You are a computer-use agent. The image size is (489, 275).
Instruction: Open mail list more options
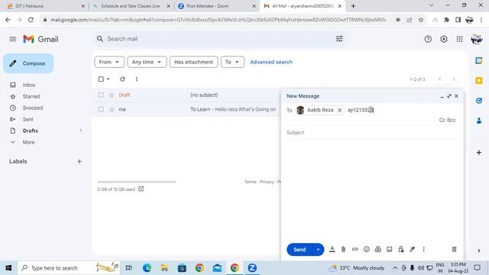[x=137, y=79]
